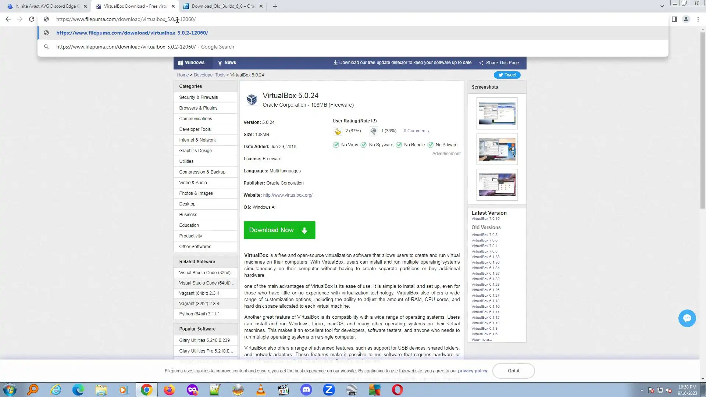Show hidden system tray icons arrow

pos(642,390)
